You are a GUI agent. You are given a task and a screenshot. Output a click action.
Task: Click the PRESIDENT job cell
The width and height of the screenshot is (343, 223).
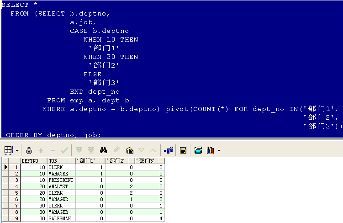click(61, 180)
